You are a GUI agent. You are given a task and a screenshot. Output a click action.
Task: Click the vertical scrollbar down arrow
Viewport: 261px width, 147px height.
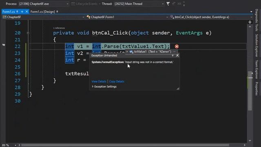tap(250, 140)
